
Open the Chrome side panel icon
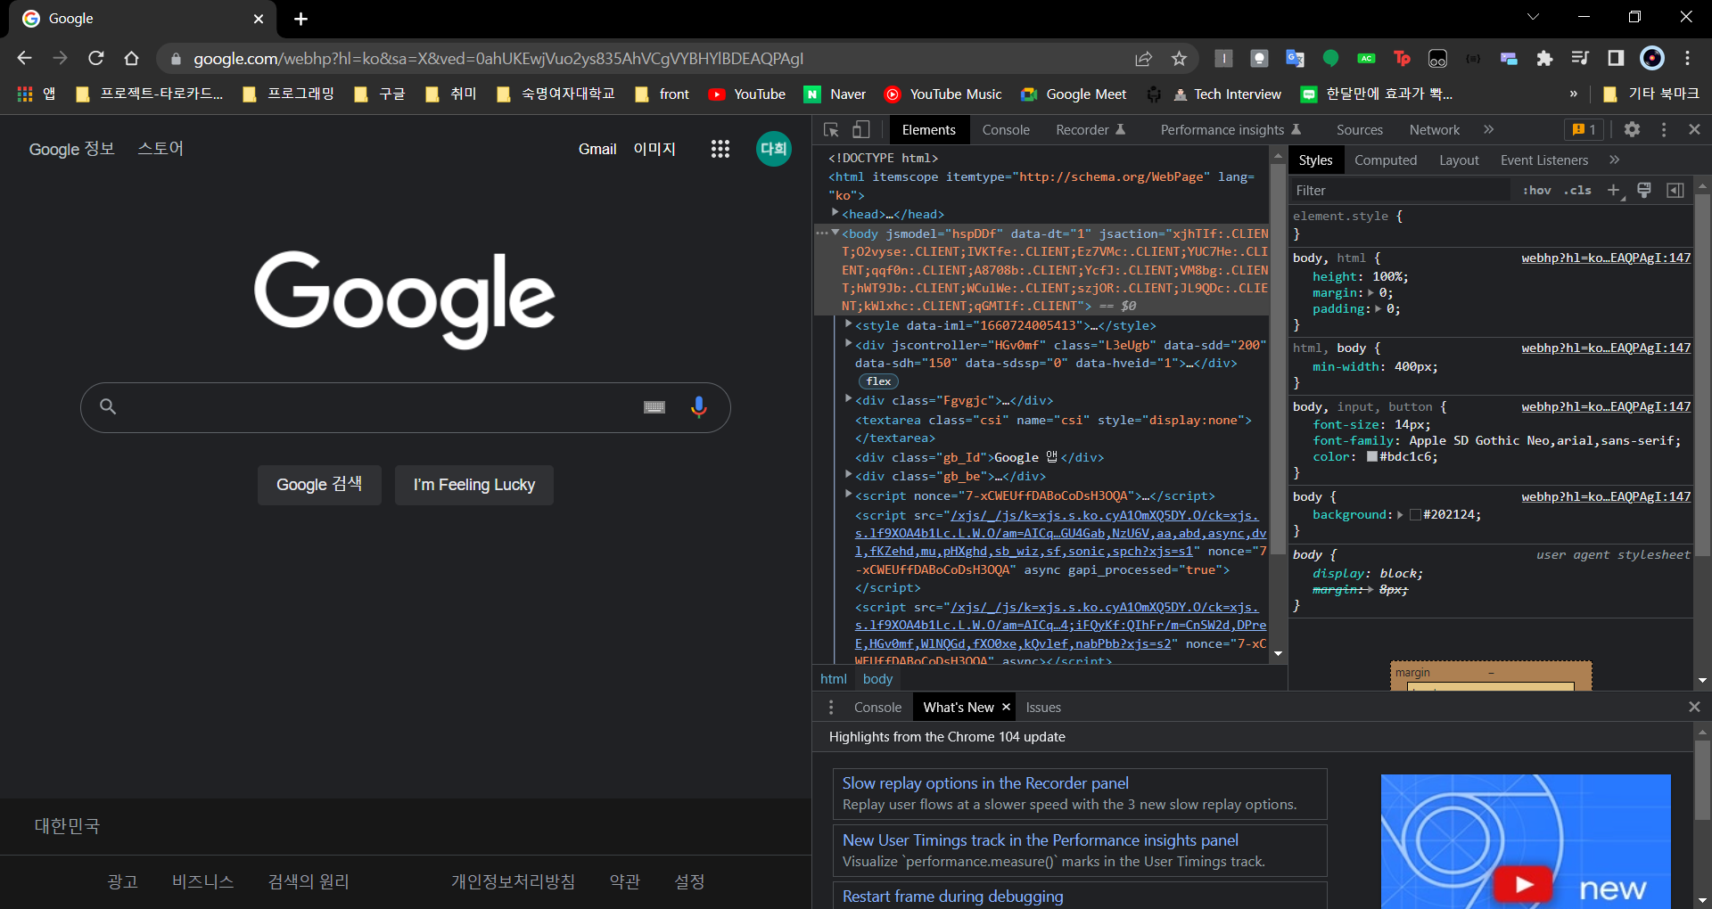point(1616,59)
